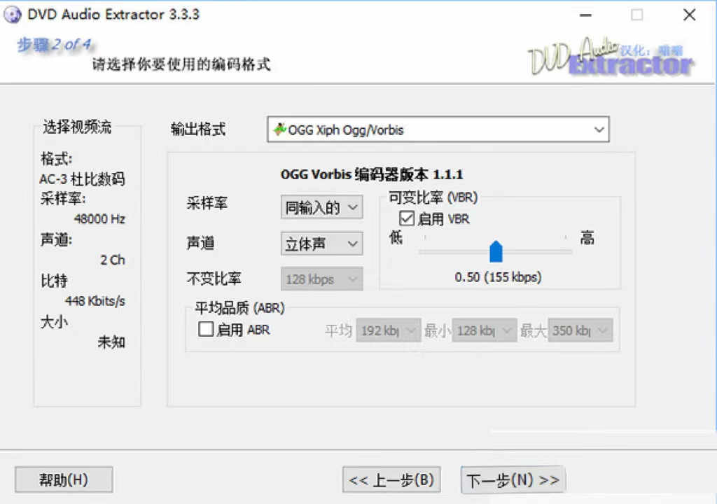Open the 输出格式 OGG Xiph Ogg/Vorbis dropdown
This screenshot has width=717, height=504.
click(438, 129)
